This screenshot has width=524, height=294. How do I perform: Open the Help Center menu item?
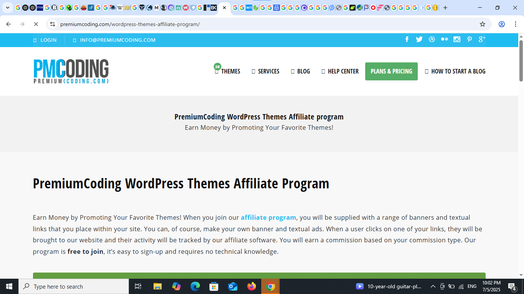[x=340, y=71]
